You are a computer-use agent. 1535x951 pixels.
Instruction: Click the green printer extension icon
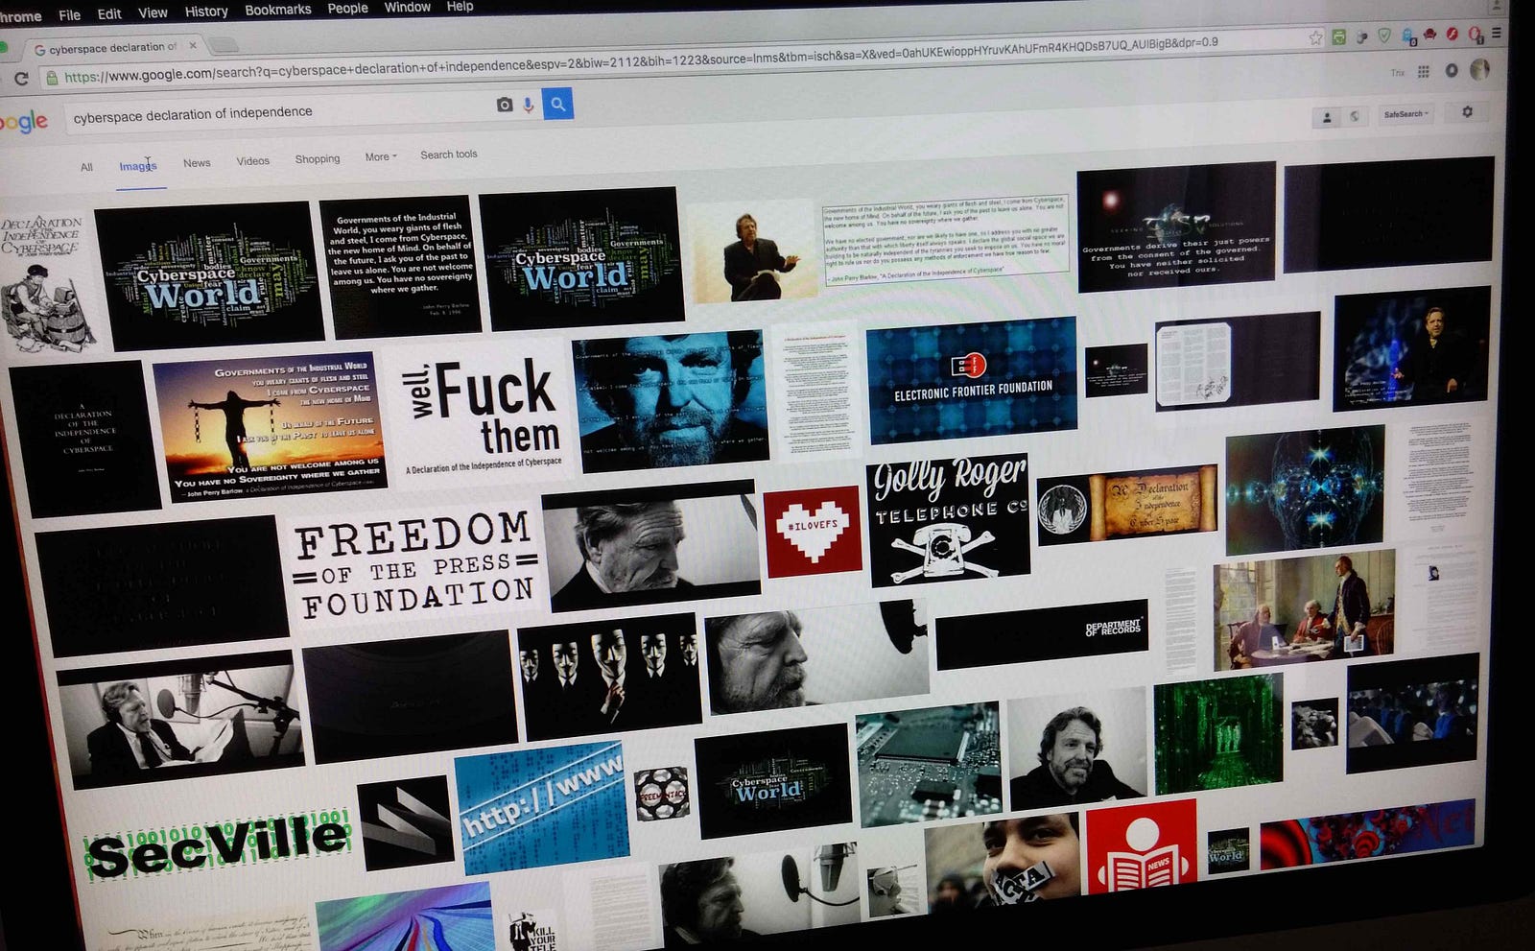(x=1338, y=37)
